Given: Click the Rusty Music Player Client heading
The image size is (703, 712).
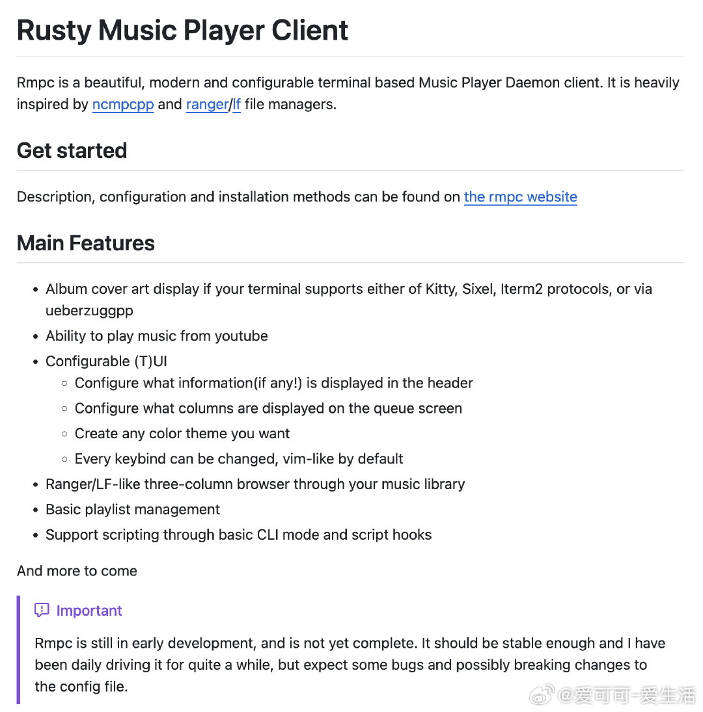Looking at the screenshot, I should (182, 31).
